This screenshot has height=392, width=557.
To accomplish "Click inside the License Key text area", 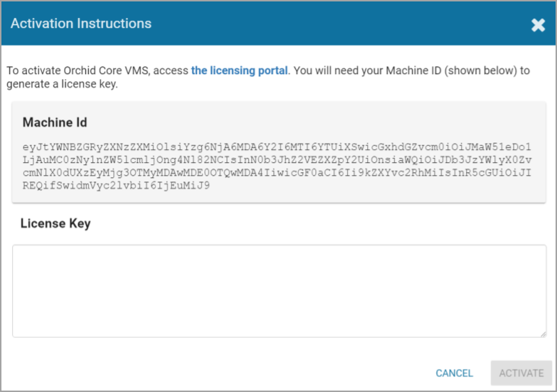I will (278, 290).
